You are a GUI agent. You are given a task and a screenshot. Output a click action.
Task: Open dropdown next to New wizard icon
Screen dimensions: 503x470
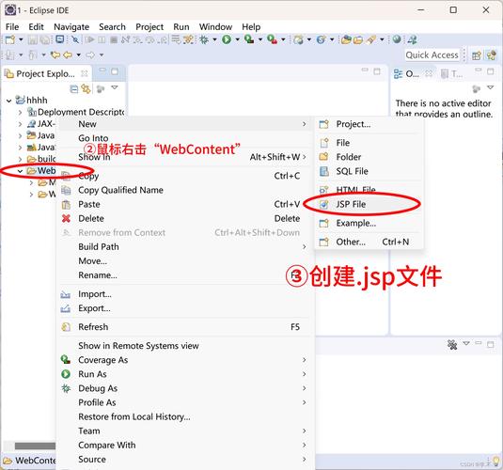(x=21, y=39)
